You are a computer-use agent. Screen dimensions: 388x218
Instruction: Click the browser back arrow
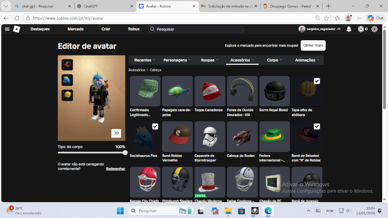6,18
